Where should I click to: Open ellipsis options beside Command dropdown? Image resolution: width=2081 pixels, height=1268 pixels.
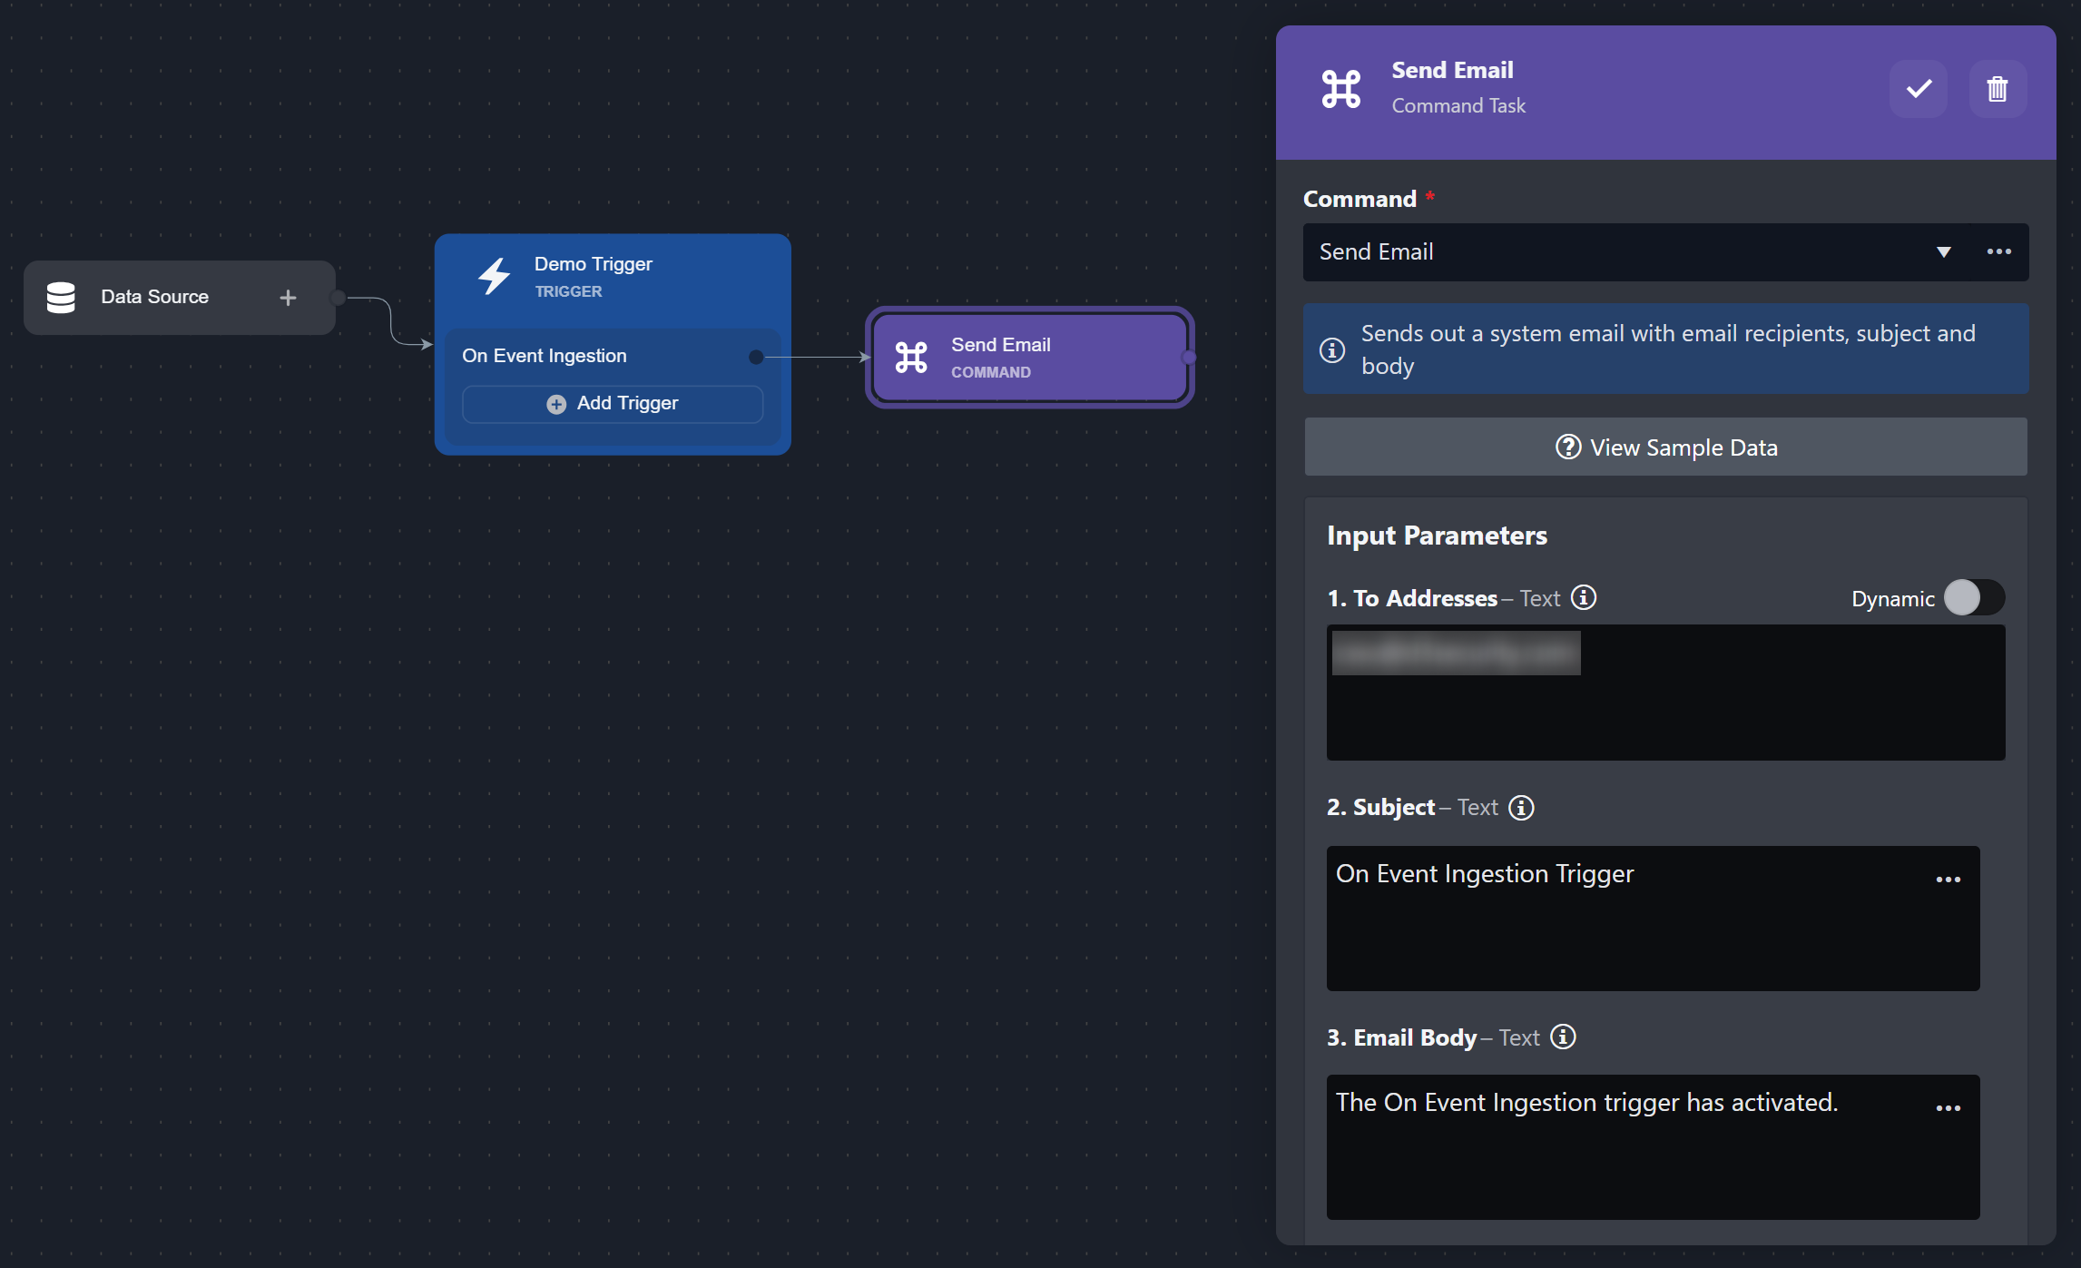click(1998, 252)
